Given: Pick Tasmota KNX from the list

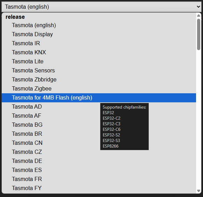Looking at the screenshot, I should (x=99, y=53).
